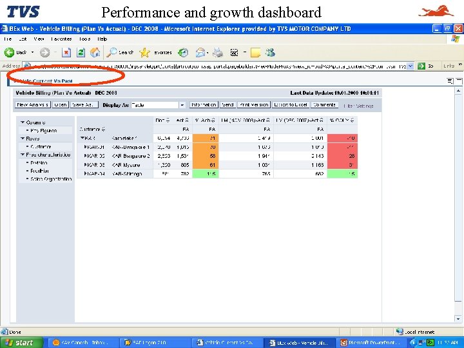Open the Filter Settings link

358,106
